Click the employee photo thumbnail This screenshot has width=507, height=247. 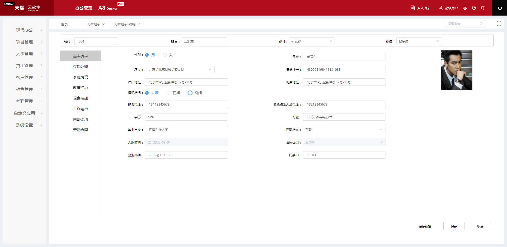click(x=456, y=70)
